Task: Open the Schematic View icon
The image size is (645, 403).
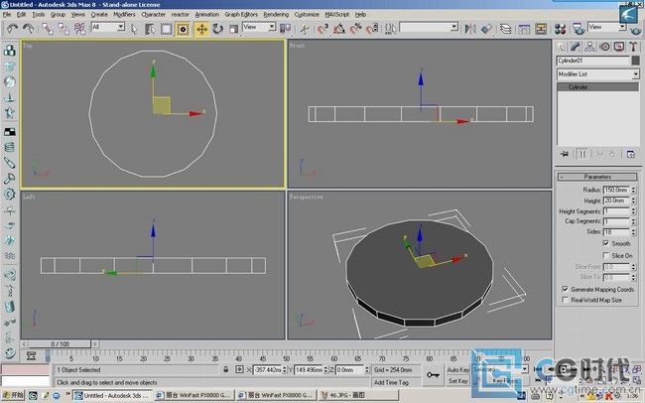Action: pos(541,29)
